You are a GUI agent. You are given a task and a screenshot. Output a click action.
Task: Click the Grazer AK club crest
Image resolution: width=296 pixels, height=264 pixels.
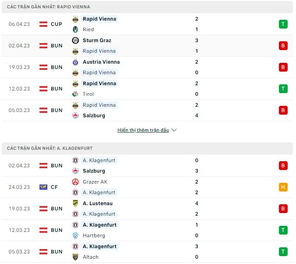click(x=75, y=182)
